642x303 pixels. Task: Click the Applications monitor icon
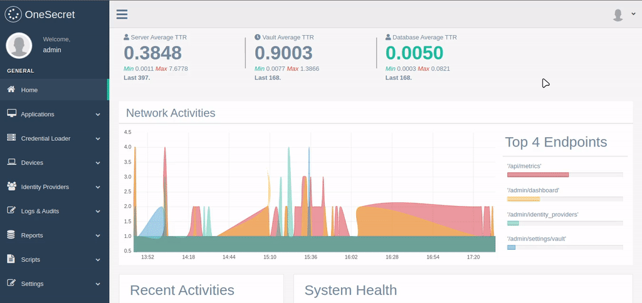11,114
